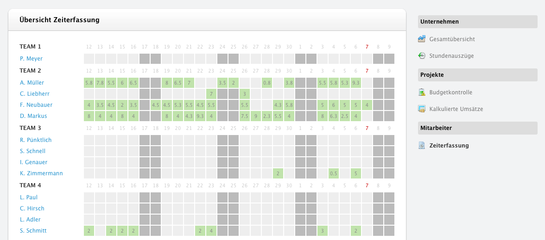This screenshot has height=240, width=545.
Task: Click D. Markus's 7.5 hours cell
Action: 244,116
